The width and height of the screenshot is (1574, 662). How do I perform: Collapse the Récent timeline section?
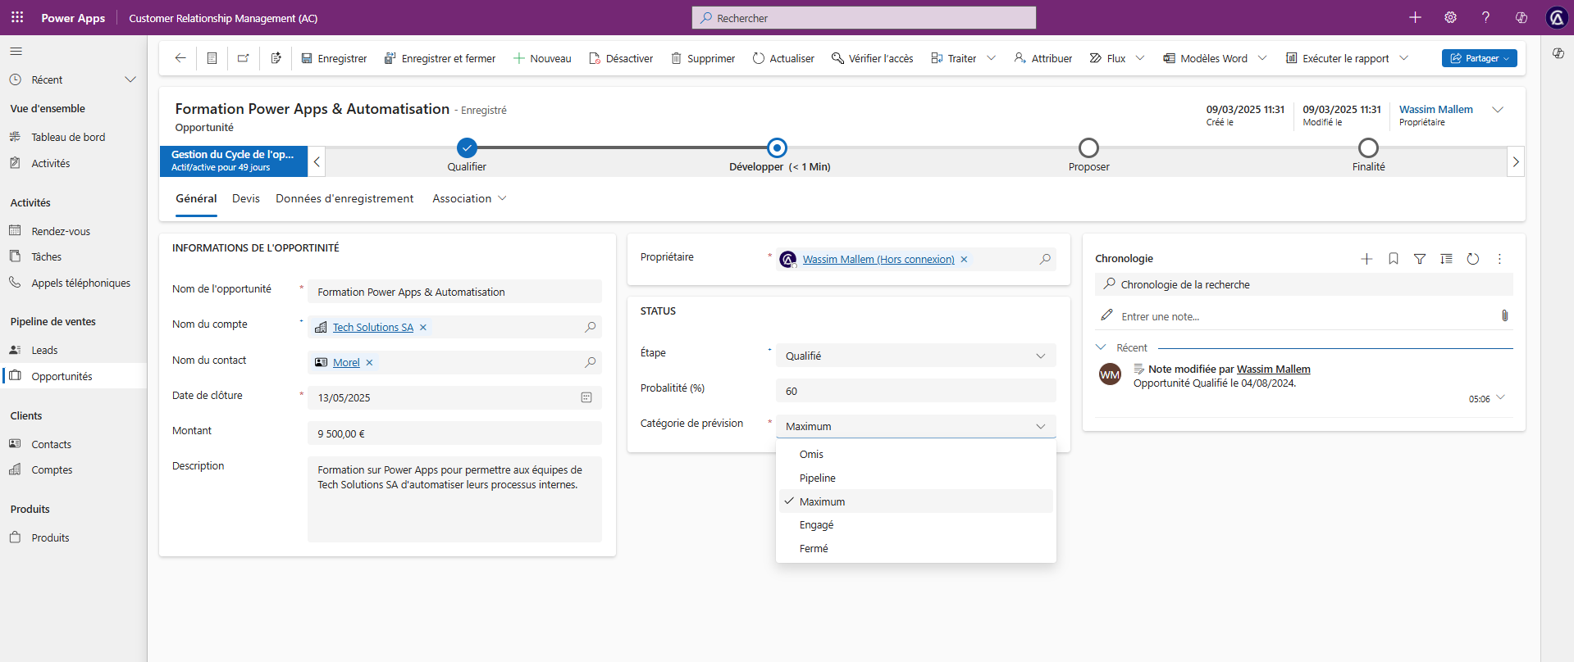click(1102, 347)
